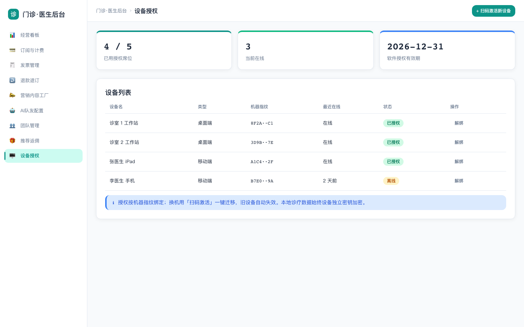Screen dimensions: 524x327
Task: Open 营销内容工厂 section
Action: (x=44, y=96)
